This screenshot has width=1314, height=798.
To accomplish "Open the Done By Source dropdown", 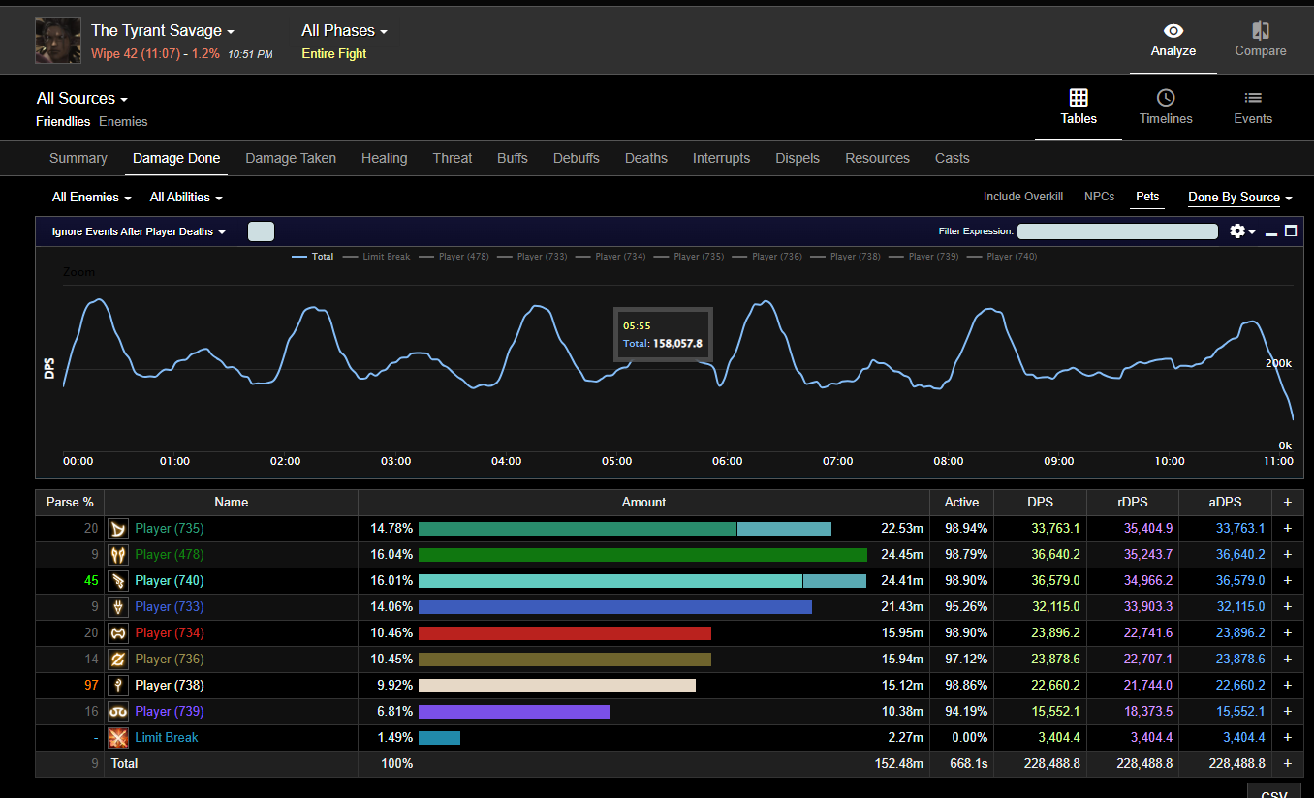I will pos(1240,197).
